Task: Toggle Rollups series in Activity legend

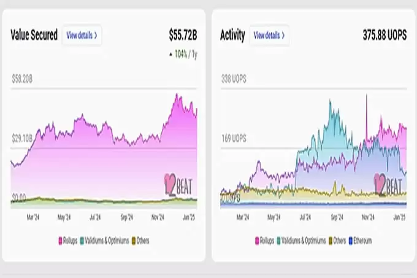Action: click(264, 241)
